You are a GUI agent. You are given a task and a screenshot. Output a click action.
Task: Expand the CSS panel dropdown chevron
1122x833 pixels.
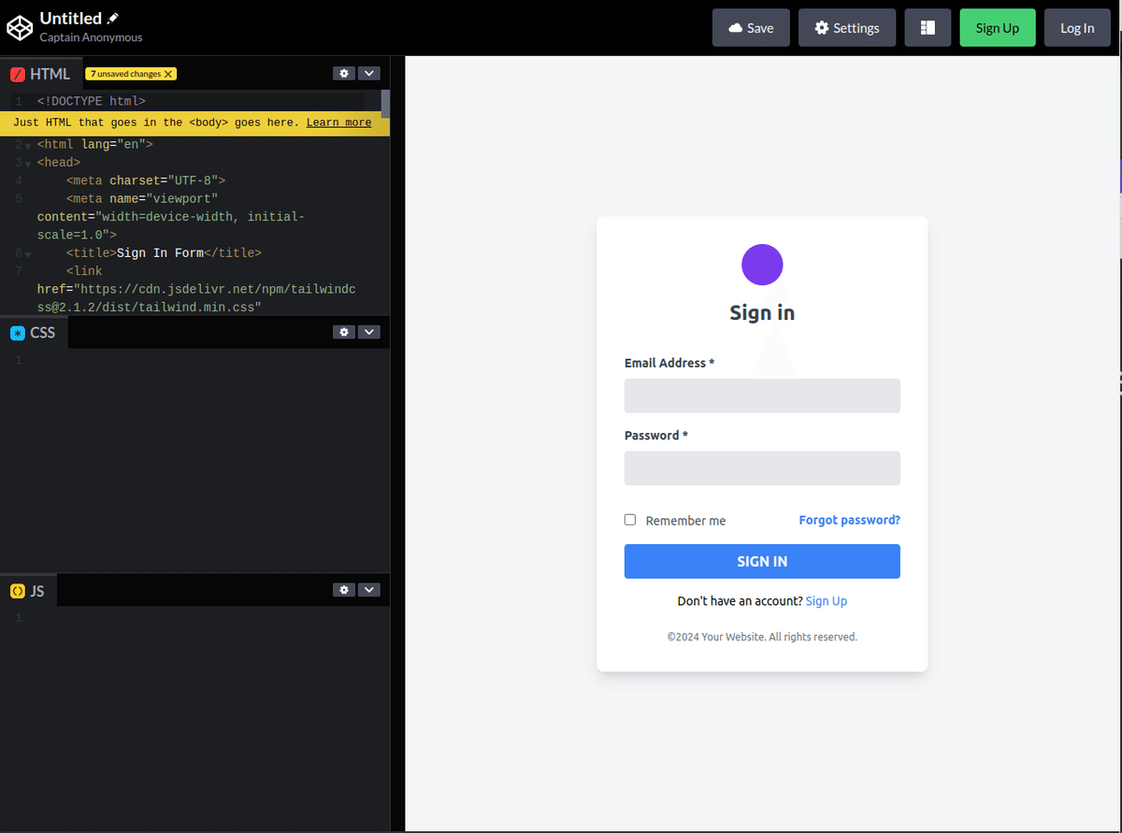click(x=369, y=331)
